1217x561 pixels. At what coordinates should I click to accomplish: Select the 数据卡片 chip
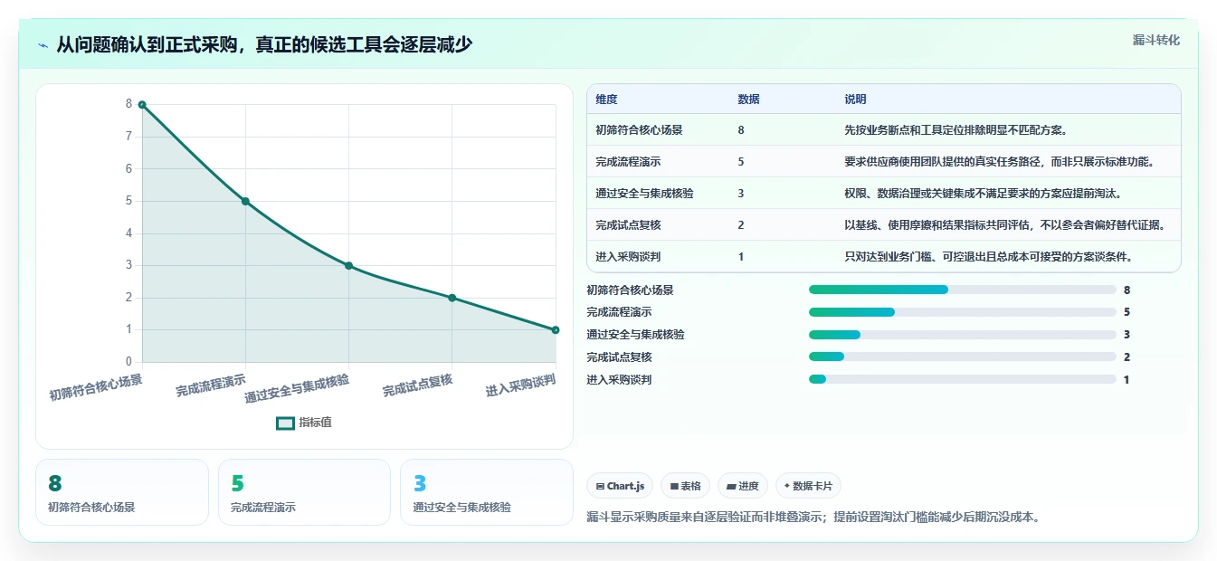[x=808, y=486]
